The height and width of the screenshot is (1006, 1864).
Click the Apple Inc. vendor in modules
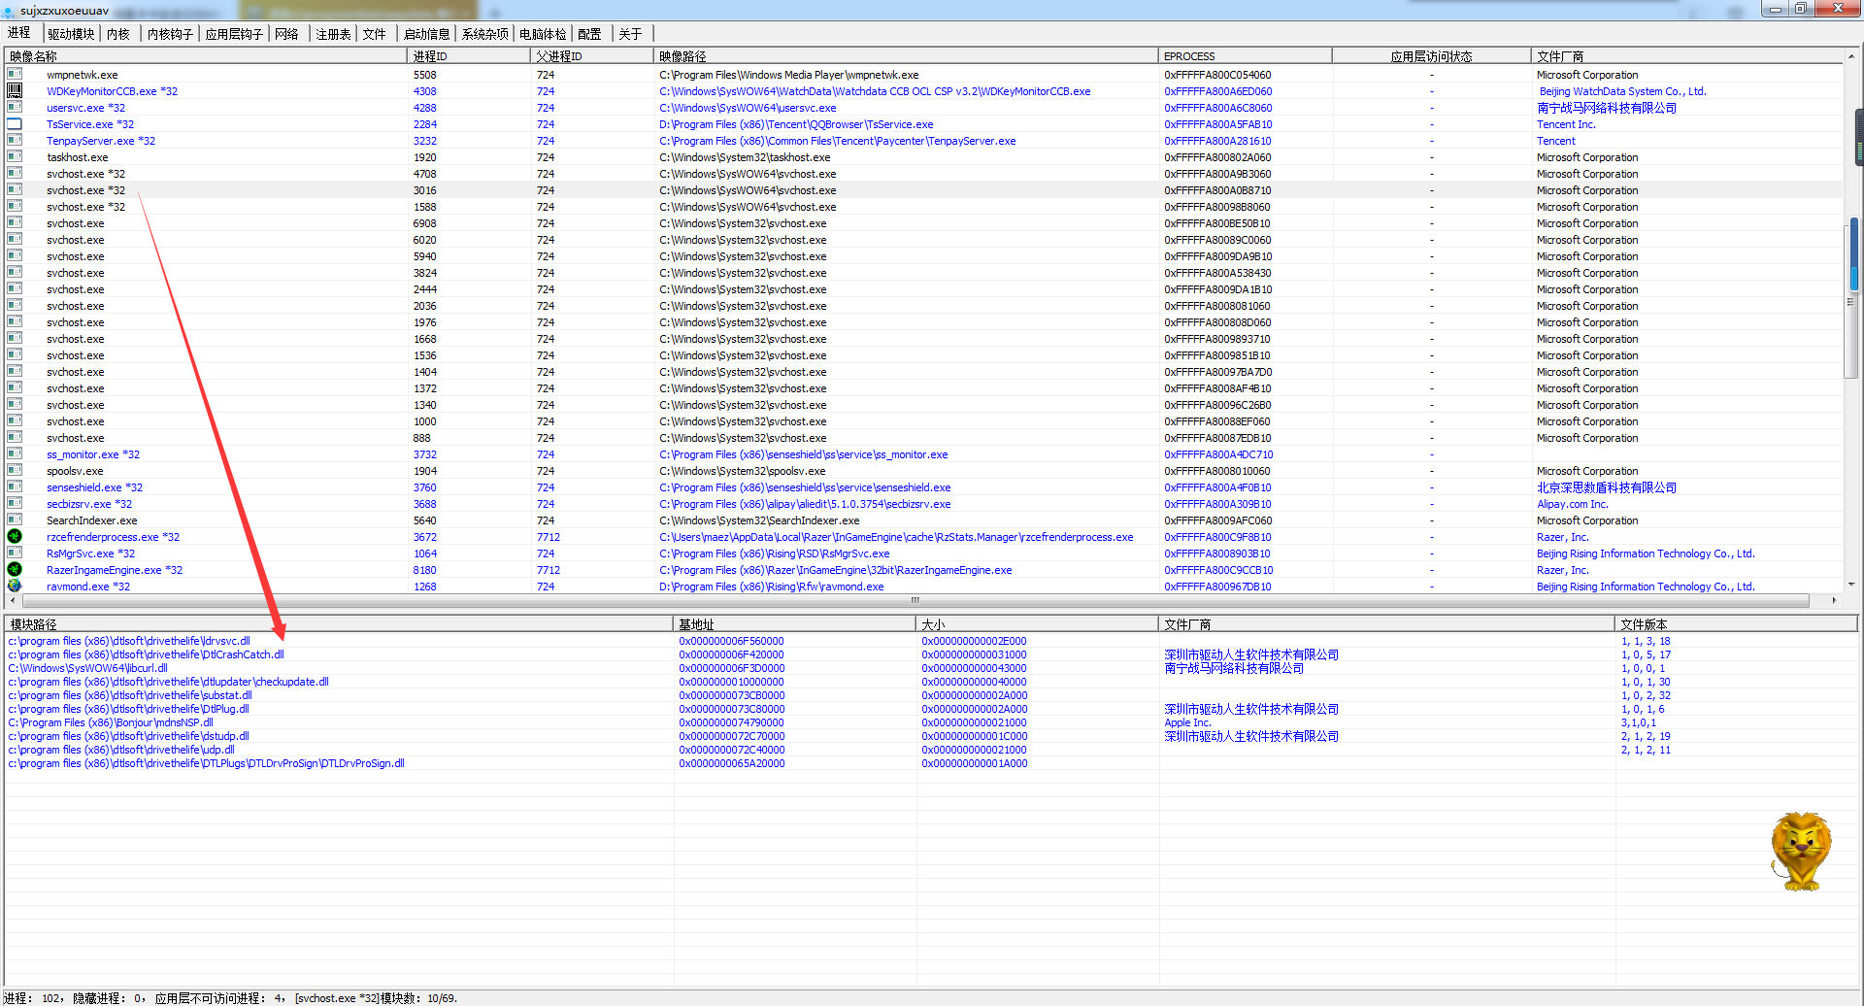pos(1187,722)
